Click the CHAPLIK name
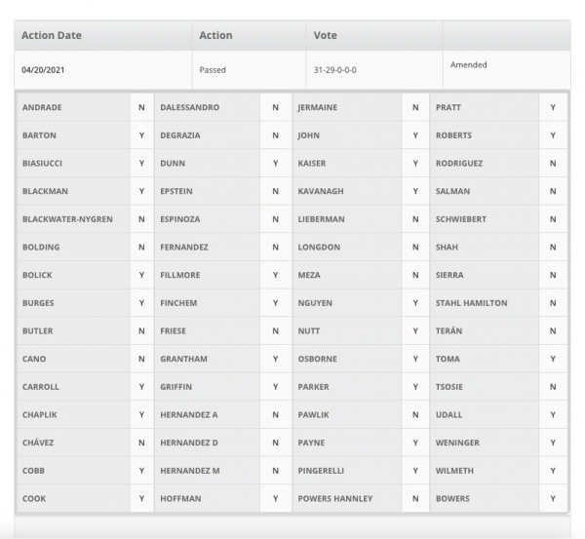The image size is (585, 539). (x=40, y=415)
